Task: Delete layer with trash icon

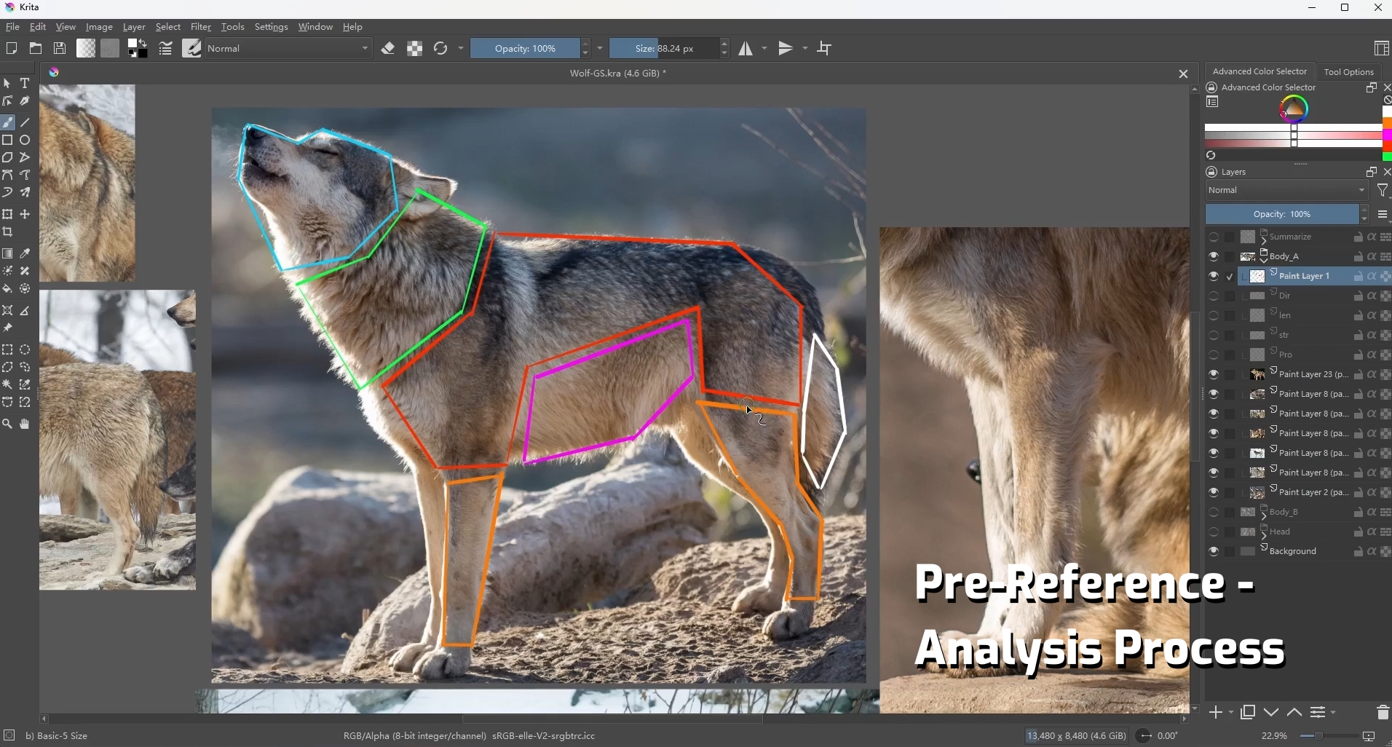Action: [1383, 713]
